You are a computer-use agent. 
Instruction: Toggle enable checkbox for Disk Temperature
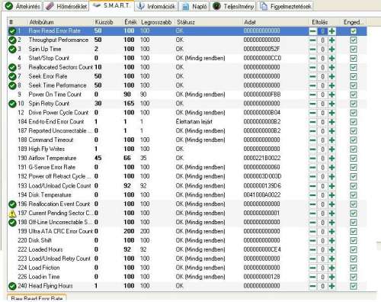[x=354, y=195]
